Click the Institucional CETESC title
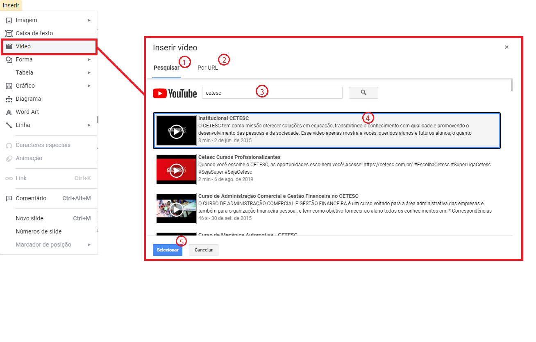 224,118
